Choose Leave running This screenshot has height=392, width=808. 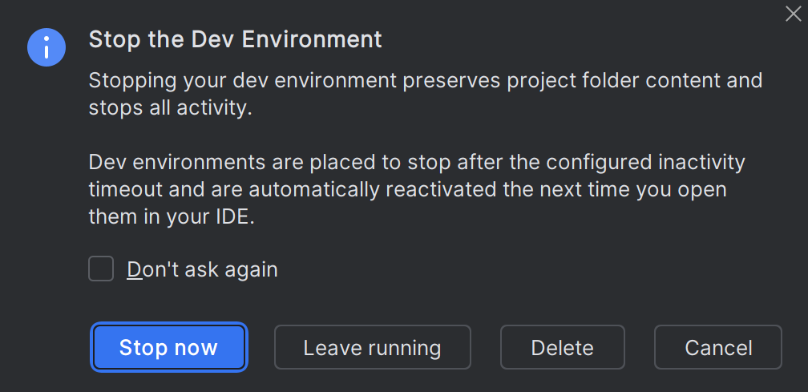pyautogui.click(x=372, y=347)
